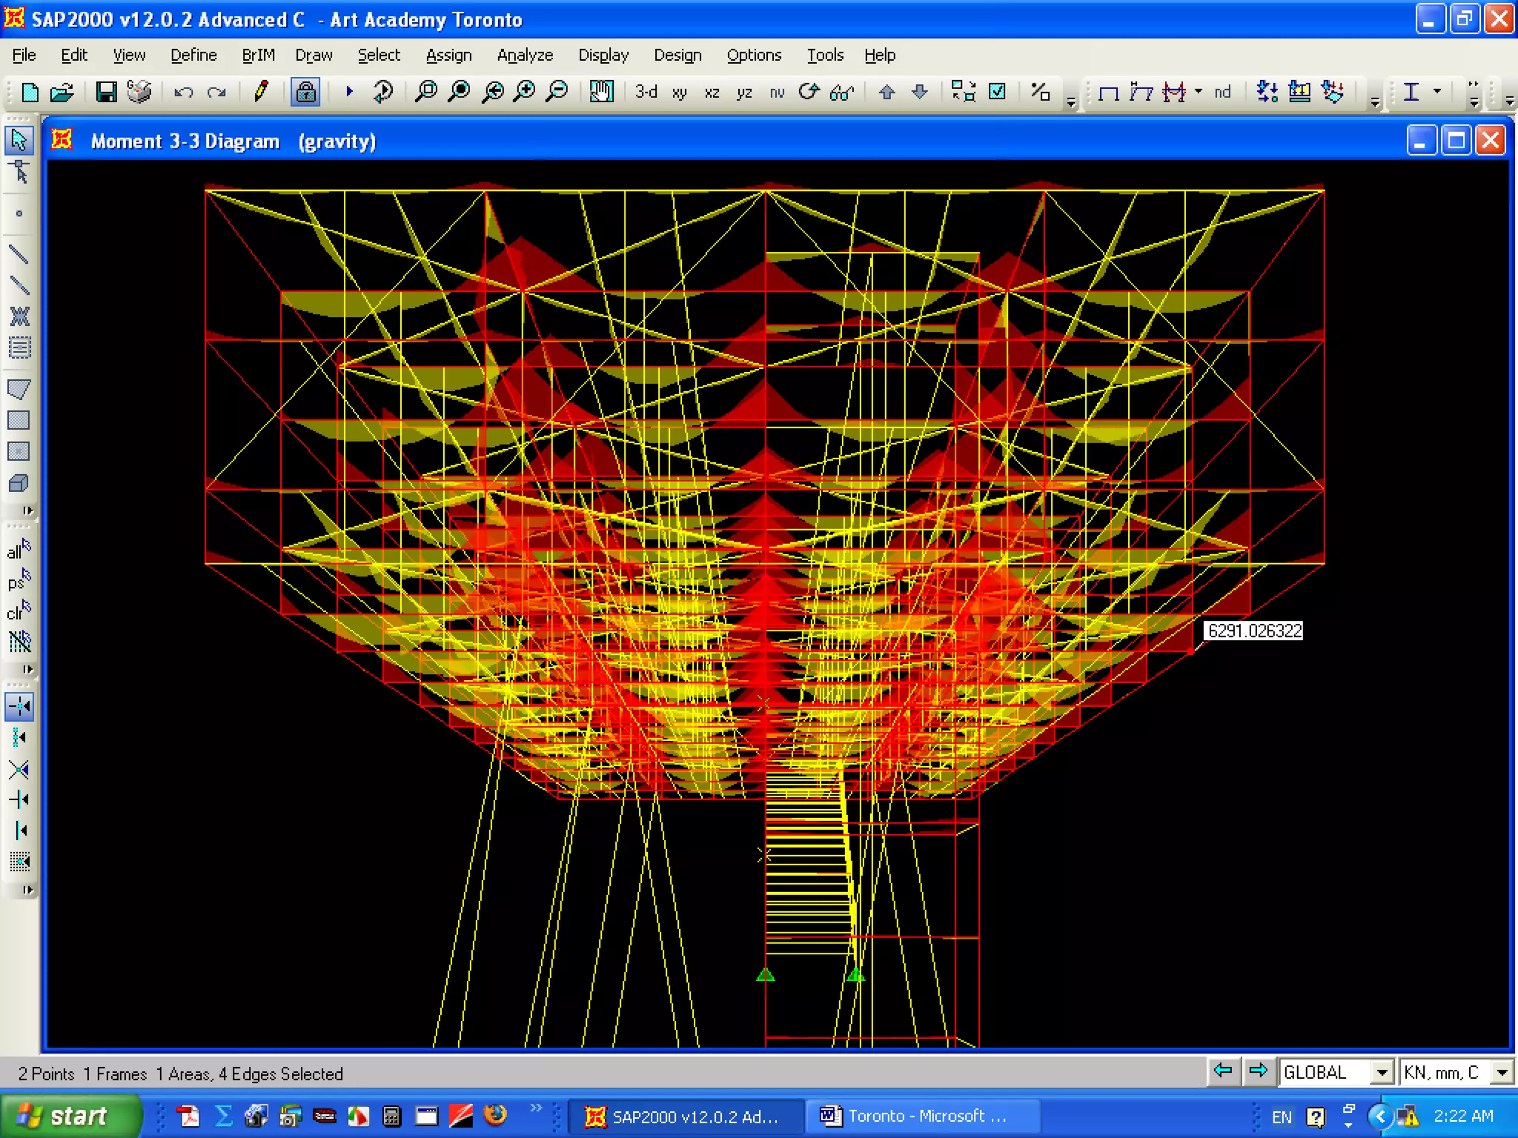1518x1138 pixels.
Task: Set view to xz plane
Action: click(x=712, y=93)
